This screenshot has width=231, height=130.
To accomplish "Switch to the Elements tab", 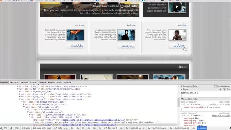I will coord(4,82).
